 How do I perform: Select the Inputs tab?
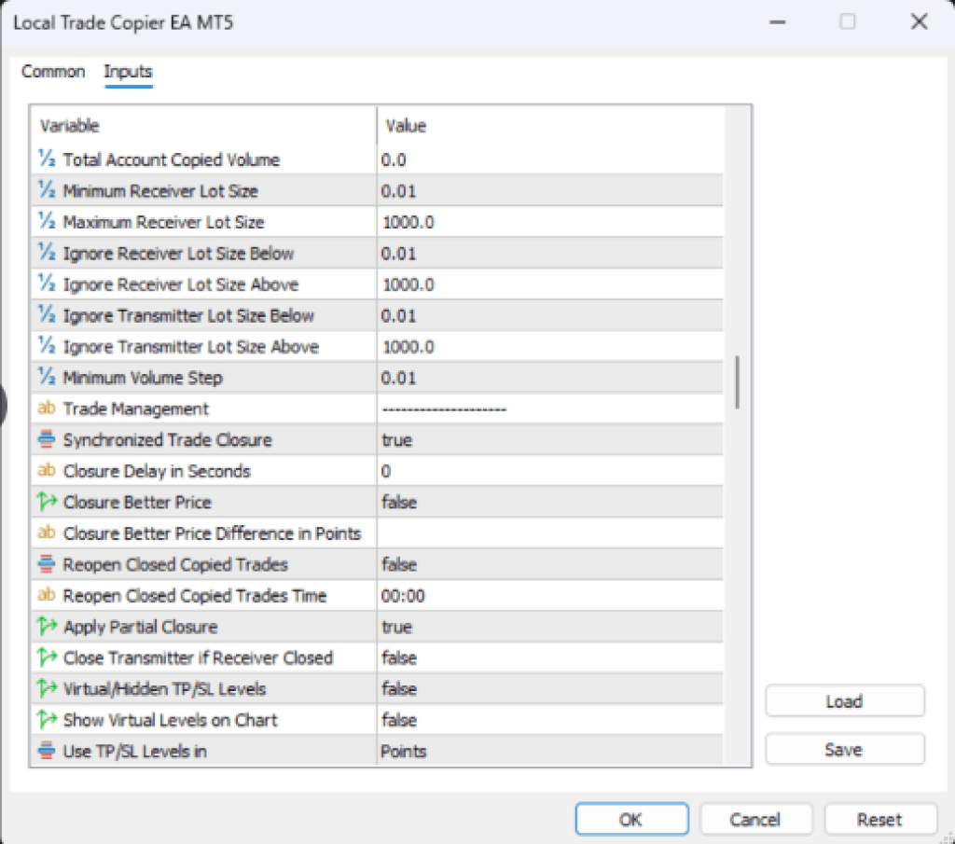(128, 71)
